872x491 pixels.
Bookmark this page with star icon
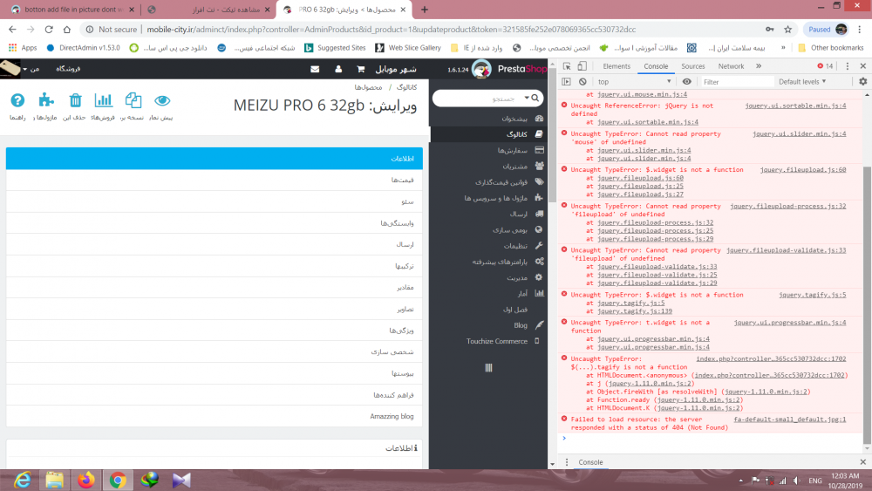[x=787, y=30]
